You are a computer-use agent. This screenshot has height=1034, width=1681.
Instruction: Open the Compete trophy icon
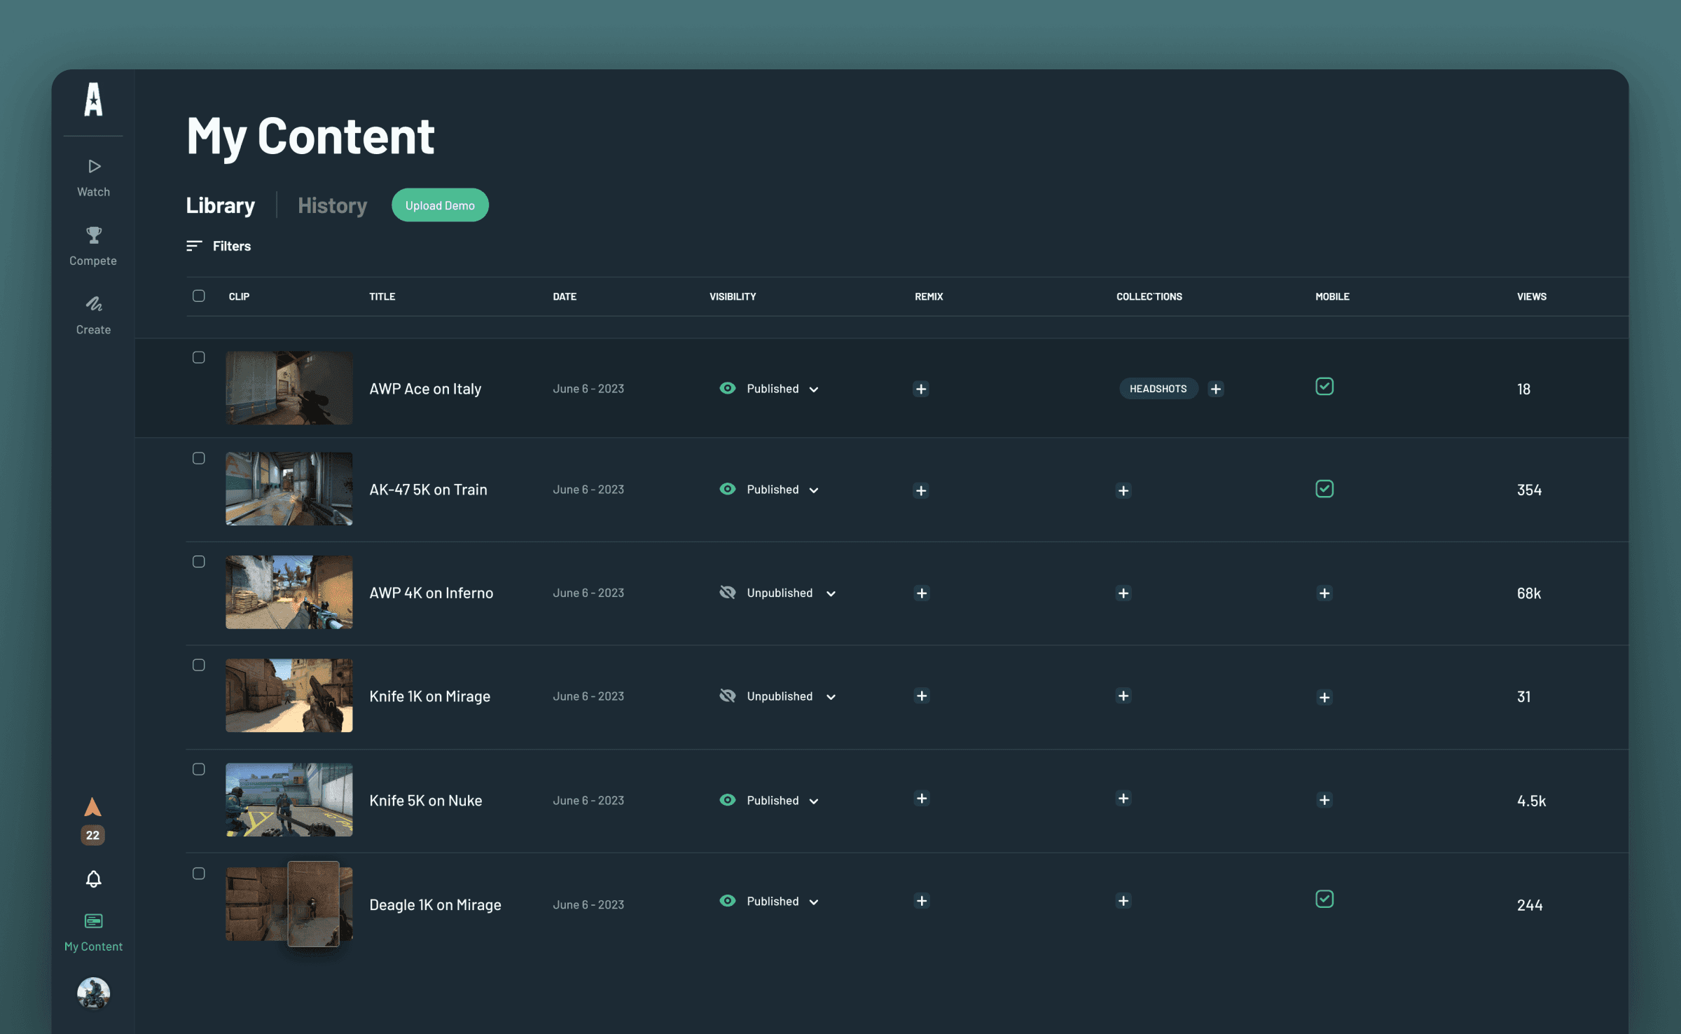tap(94, 235)
